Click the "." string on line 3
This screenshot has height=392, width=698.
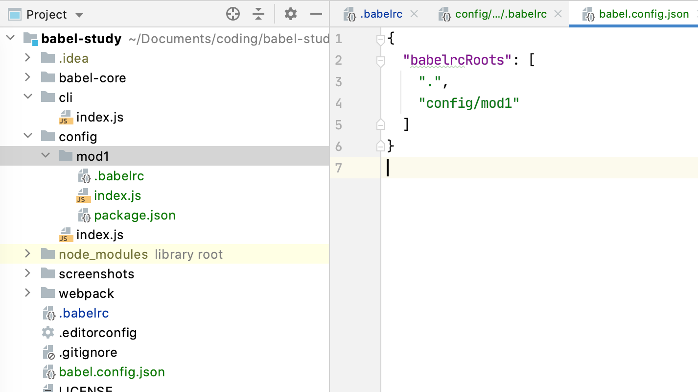tap(430, 82)
